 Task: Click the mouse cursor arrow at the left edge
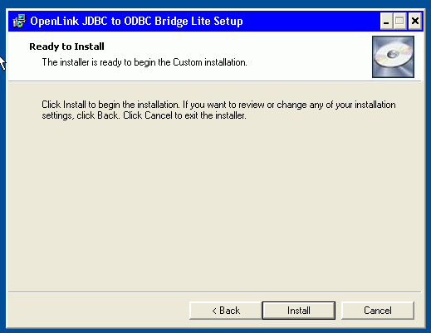point(2,63)
